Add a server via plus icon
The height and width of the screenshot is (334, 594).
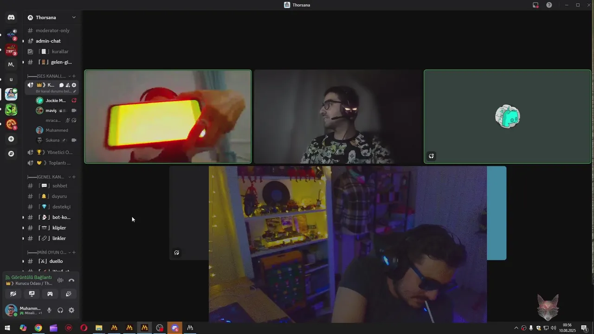[x=11, y=139]
